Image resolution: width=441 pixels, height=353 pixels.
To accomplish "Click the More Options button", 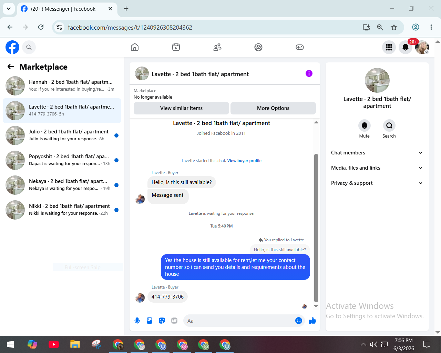I will point(273,108).
